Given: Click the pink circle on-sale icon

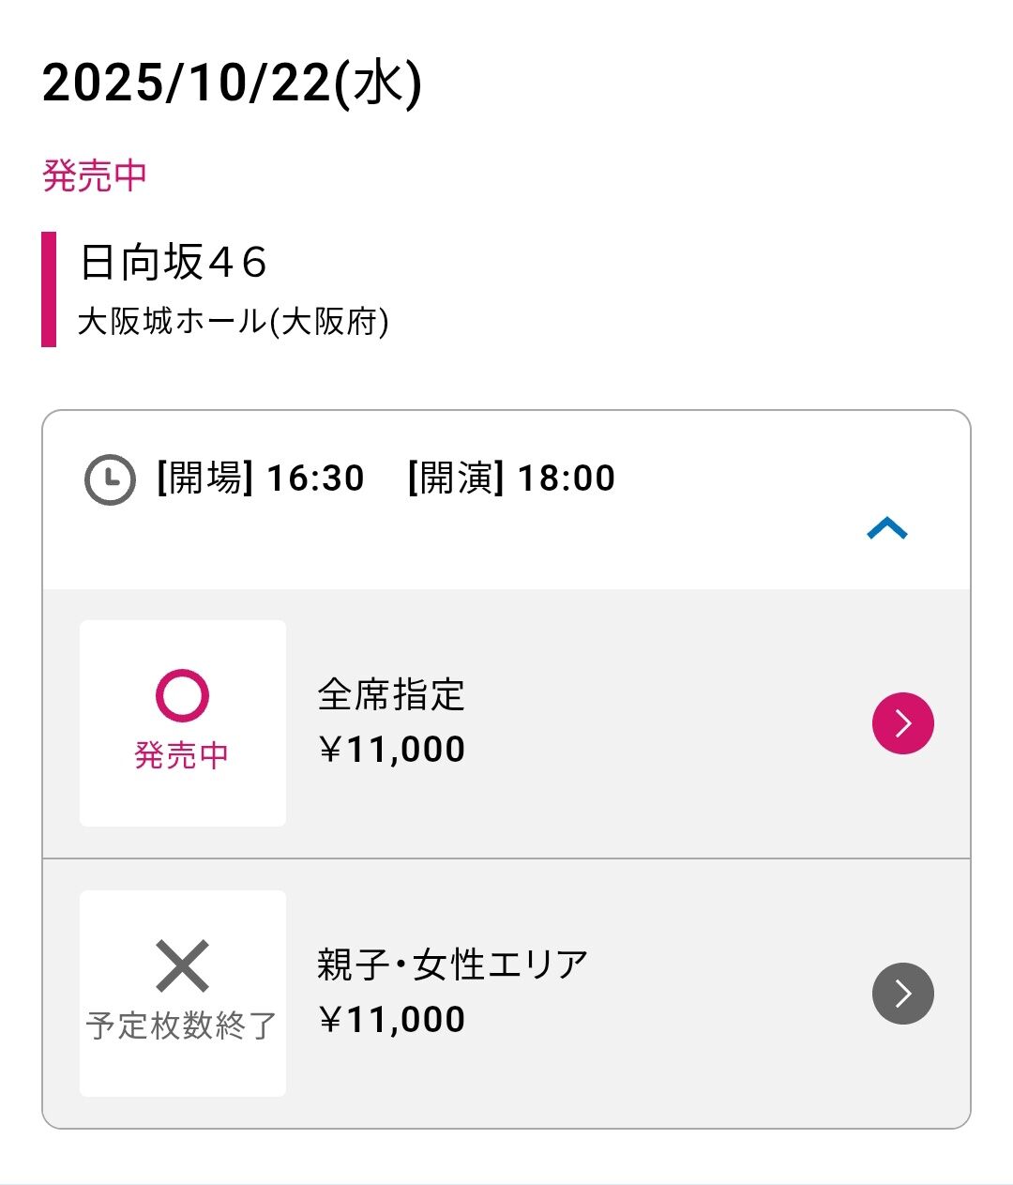Looking at the screenshot, I should click(182, 695).
